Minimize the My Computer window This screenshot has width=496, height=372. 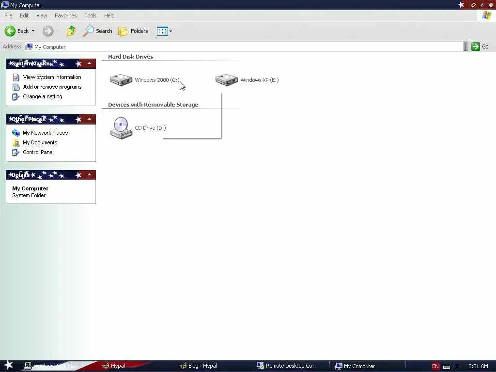tap(473, 5)
